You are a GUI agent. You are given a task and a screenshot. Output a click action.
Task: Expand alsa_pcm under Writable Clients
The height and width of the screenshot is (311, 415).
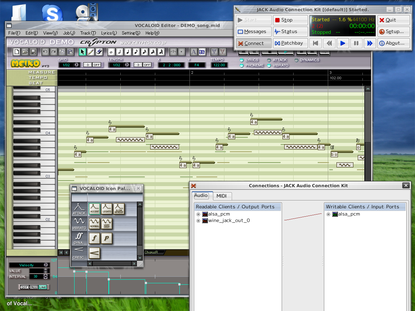(328, 214)
